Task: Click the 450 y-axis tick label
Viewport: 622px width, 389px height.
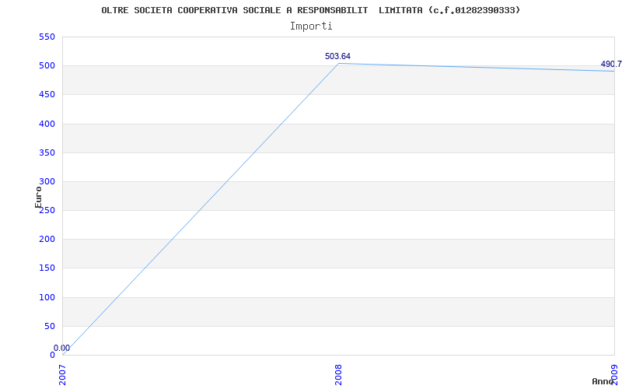Action: tap(47, 94)
